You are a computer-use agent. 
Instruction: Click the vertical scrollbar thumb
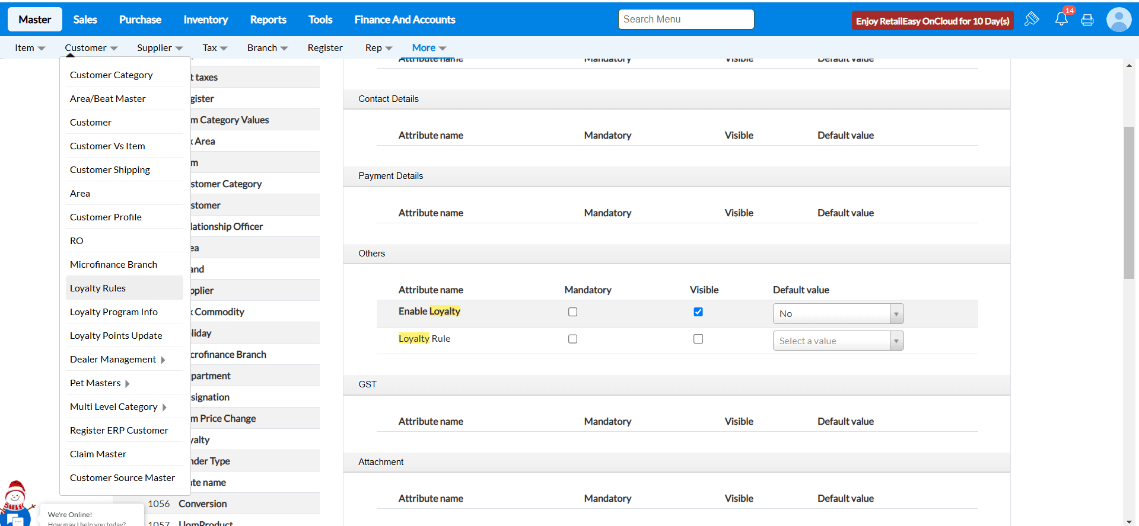tap(1129, 201)
